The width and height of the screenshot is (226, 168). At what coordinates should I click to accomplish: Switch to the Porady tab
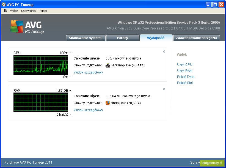point(123,38)
